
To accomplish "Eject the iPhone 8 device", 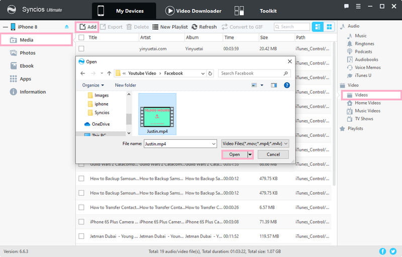I will (67, 27).
